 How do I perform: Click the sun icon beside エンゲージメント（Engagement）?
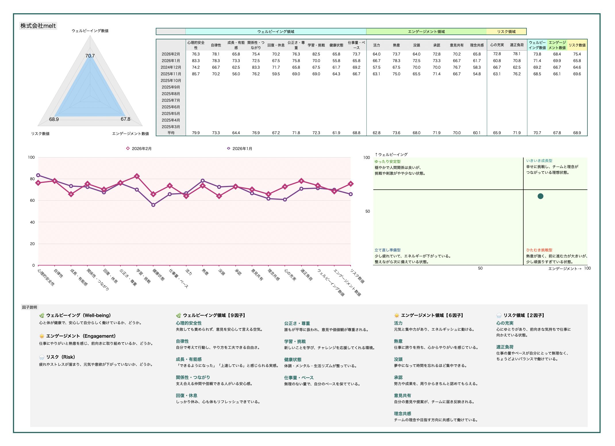coord(42,336)
